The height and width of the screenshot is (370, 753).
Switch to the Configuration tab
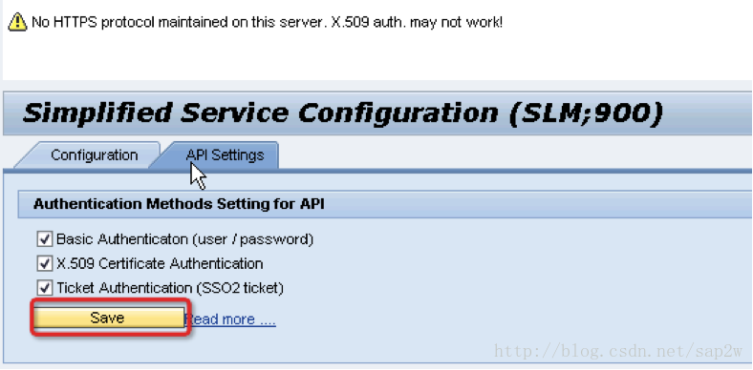pyautogui.click(x=94, y=155)
